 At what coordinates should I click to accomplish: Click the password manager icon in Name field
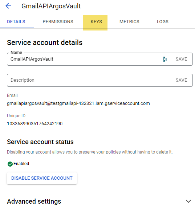164,59
